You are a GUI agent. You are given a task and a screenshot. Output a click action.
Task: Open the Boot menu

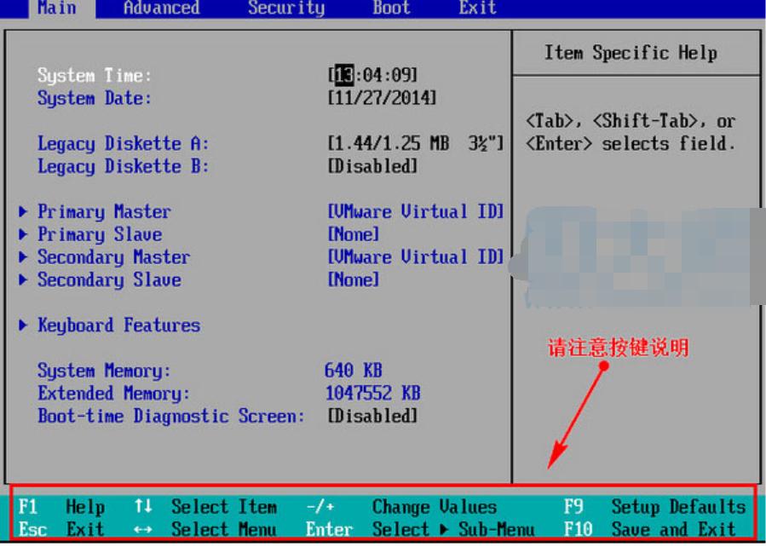[x=390, y=9]
